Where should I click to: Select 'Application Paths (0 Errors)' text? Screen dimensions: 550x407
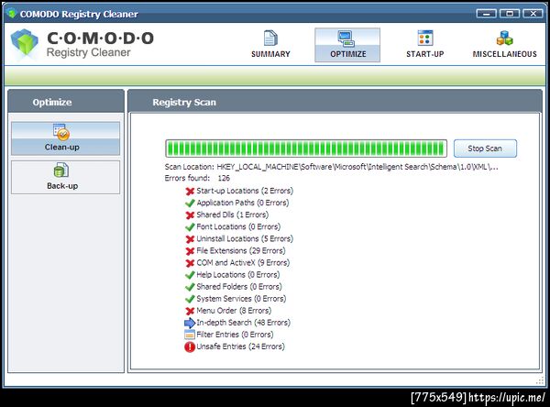[x=243, y=203]
